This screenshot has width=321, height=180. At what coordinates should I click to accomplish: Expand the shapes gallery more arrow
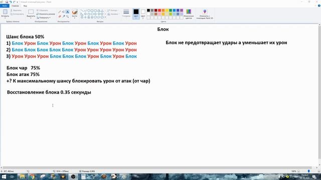tap(105, 17)
